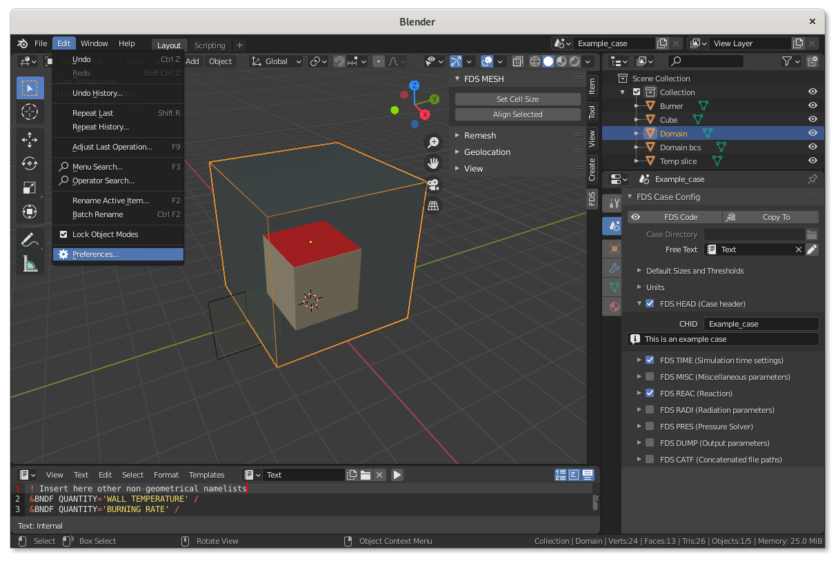Toggle the camera view icon

tap(433, 185)
